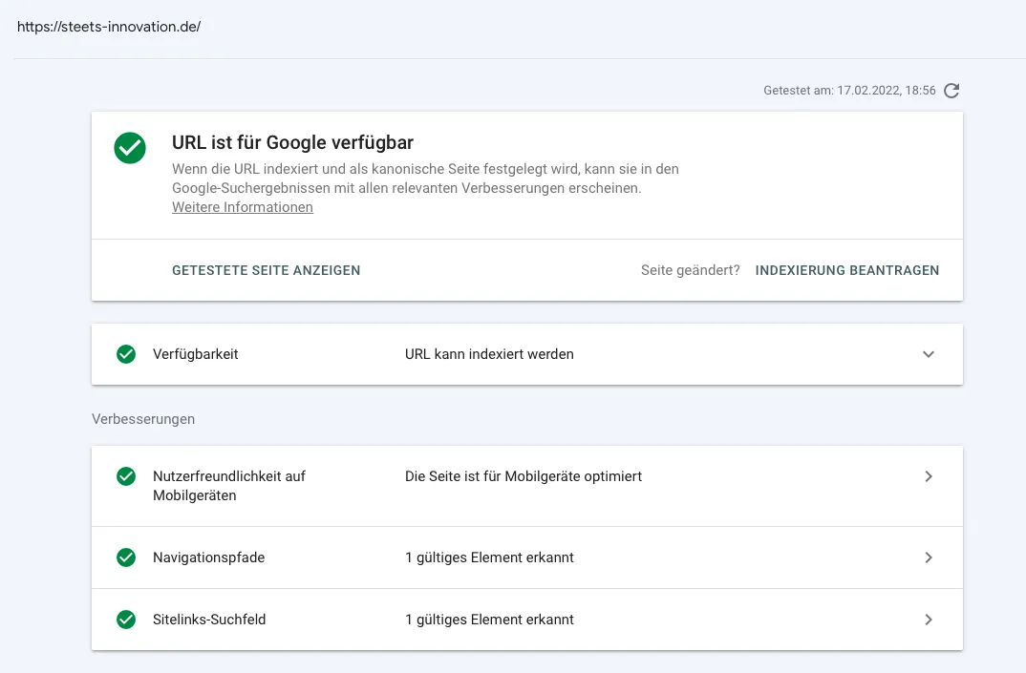Select the Verfügbarkeit row label
This screenshot has width=1026, height=673.
tap(195, 354)
